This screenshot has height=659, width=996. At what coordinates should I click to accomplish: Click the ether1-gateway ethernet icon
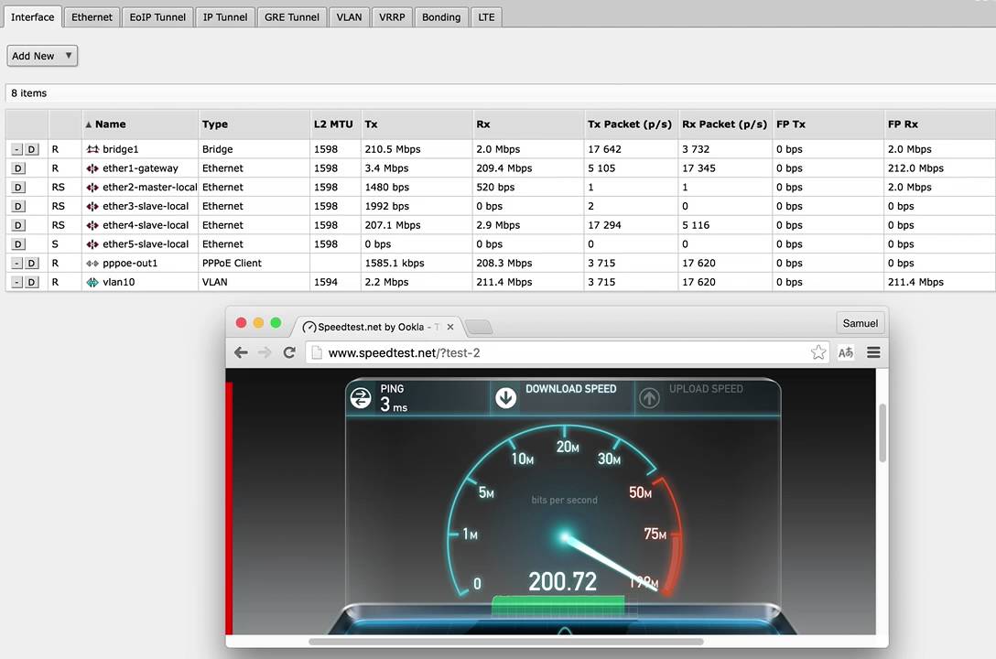click(x=92, y=168)
